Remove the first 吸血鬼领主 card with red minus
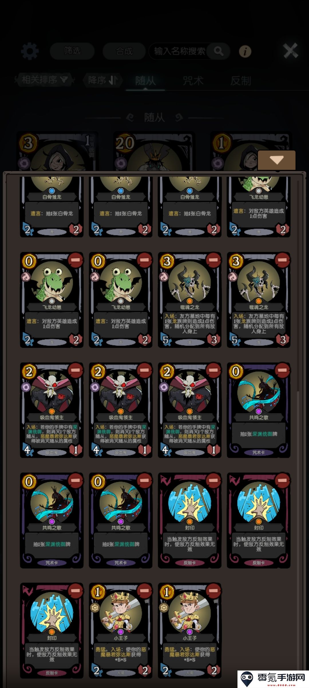The image size is (309, 688). (x=75, y=370)
